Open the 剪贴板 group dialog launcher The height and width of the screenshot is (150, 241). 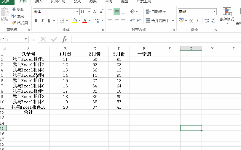(x=29, y=30)
